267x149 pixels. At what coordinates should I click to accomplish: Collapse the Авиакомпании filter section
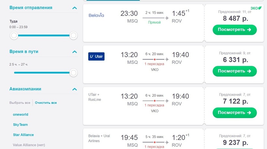[75, 89]
